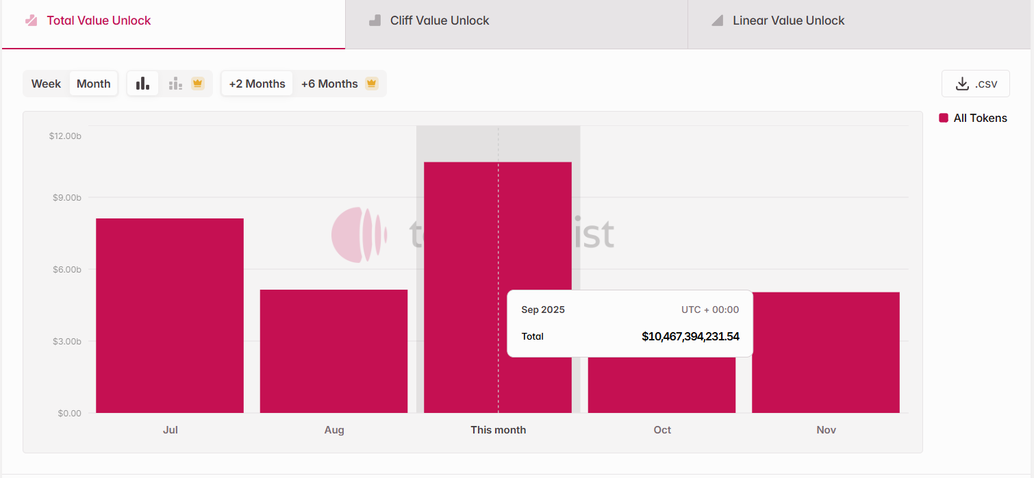Select the stacked bar chart view icon

coord(175,84)
